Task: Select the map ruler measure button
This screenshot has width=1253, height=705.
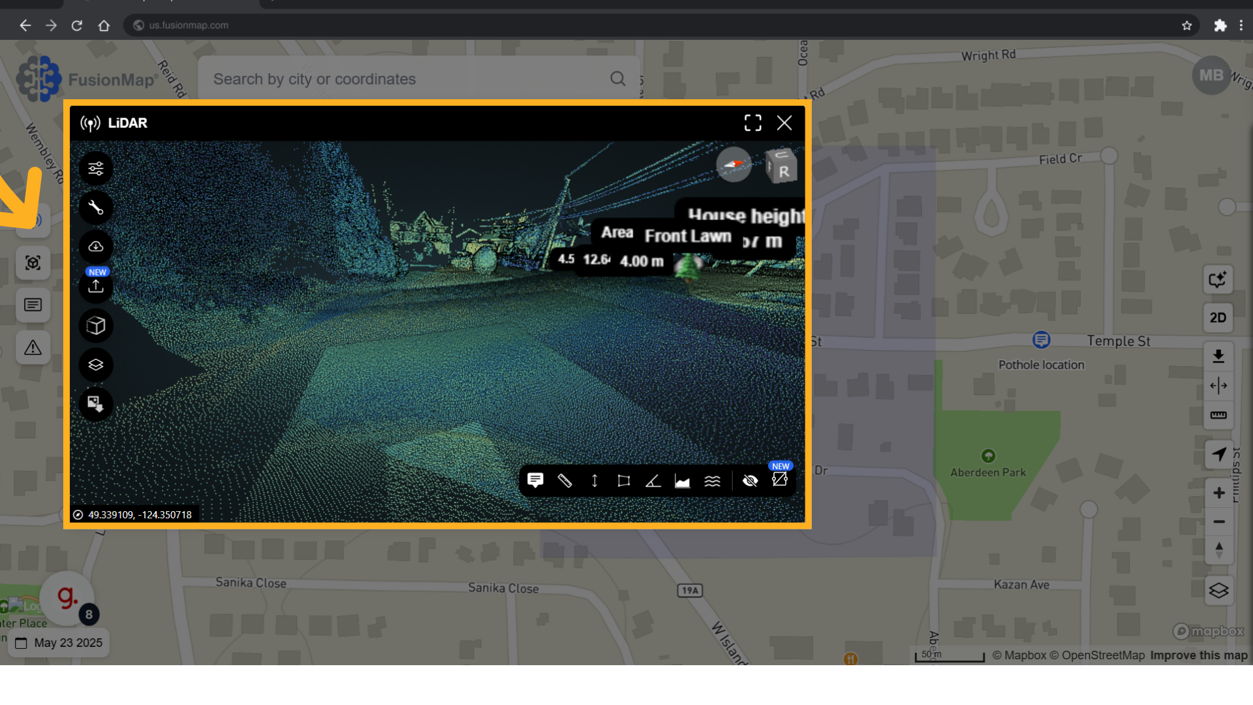Action: [x=1218, y=415]
